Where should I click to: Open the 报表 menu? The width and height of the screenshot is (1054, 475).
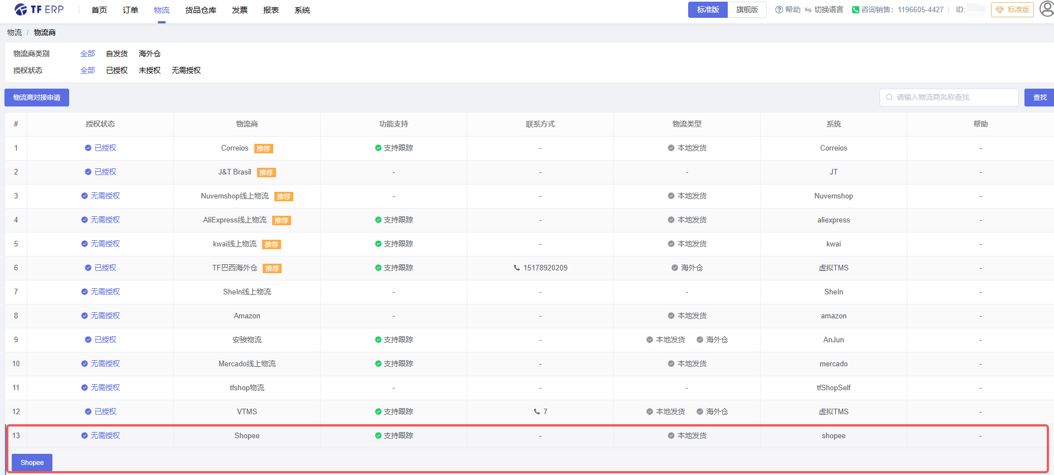(271, 10)
